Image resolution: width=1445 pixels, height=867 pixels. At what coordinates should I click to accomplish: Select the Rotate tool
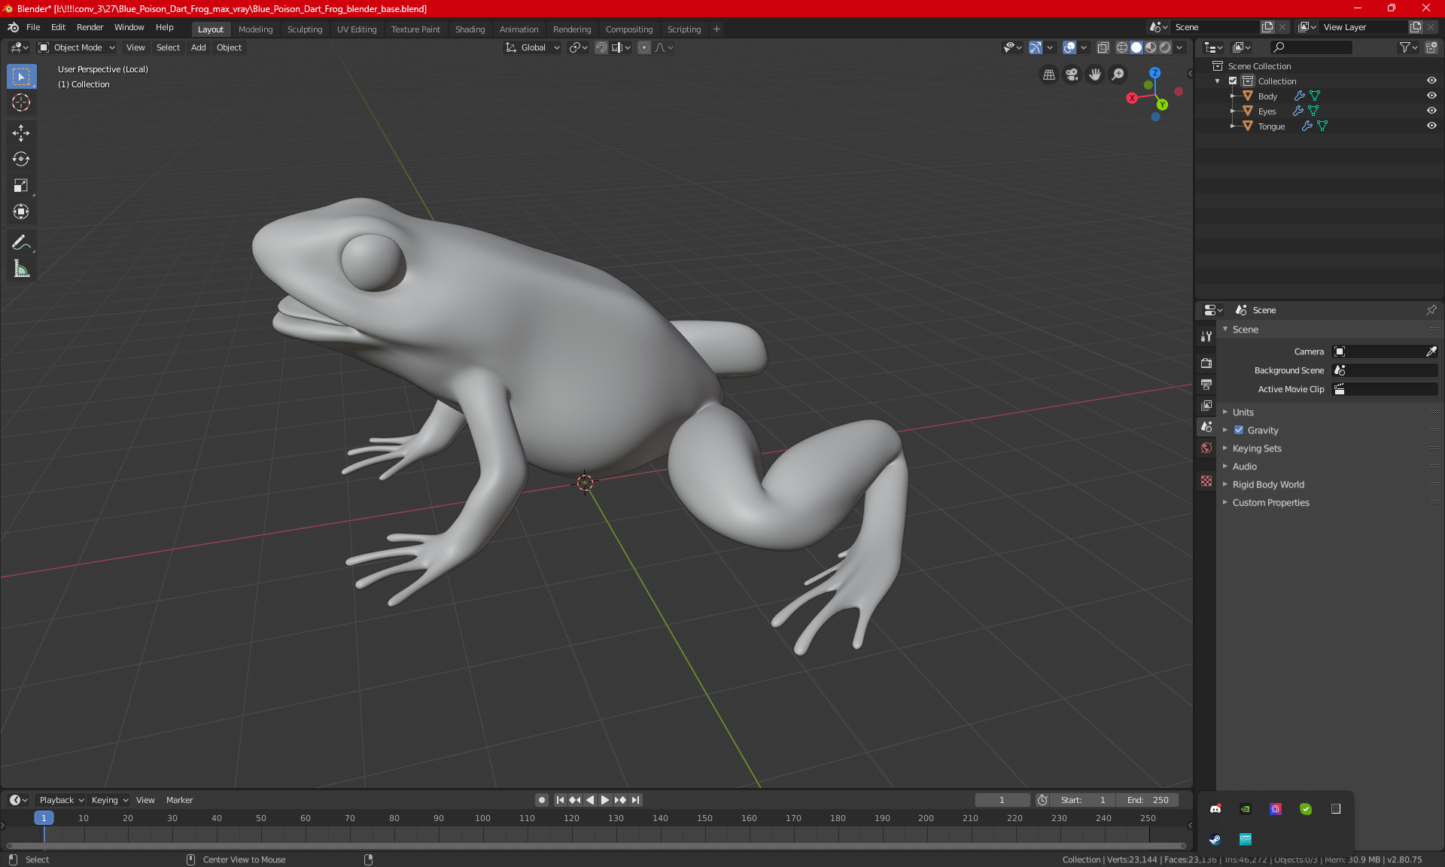point(21,159)
